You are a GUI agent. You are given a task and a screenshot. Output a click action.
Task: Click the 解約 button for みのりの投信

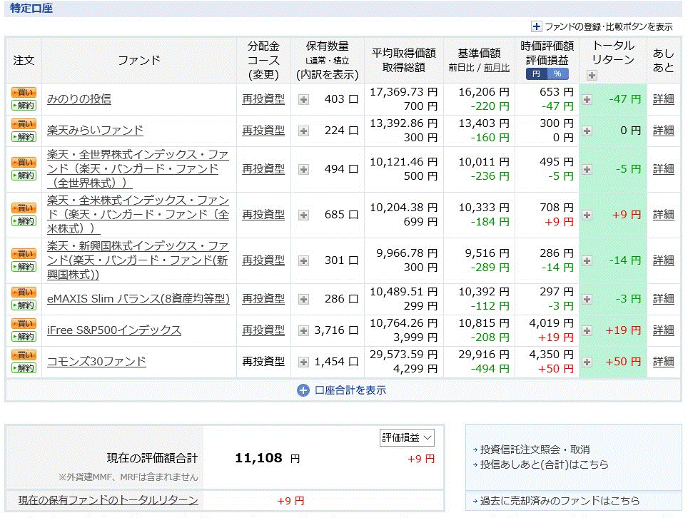pos(24,106)
